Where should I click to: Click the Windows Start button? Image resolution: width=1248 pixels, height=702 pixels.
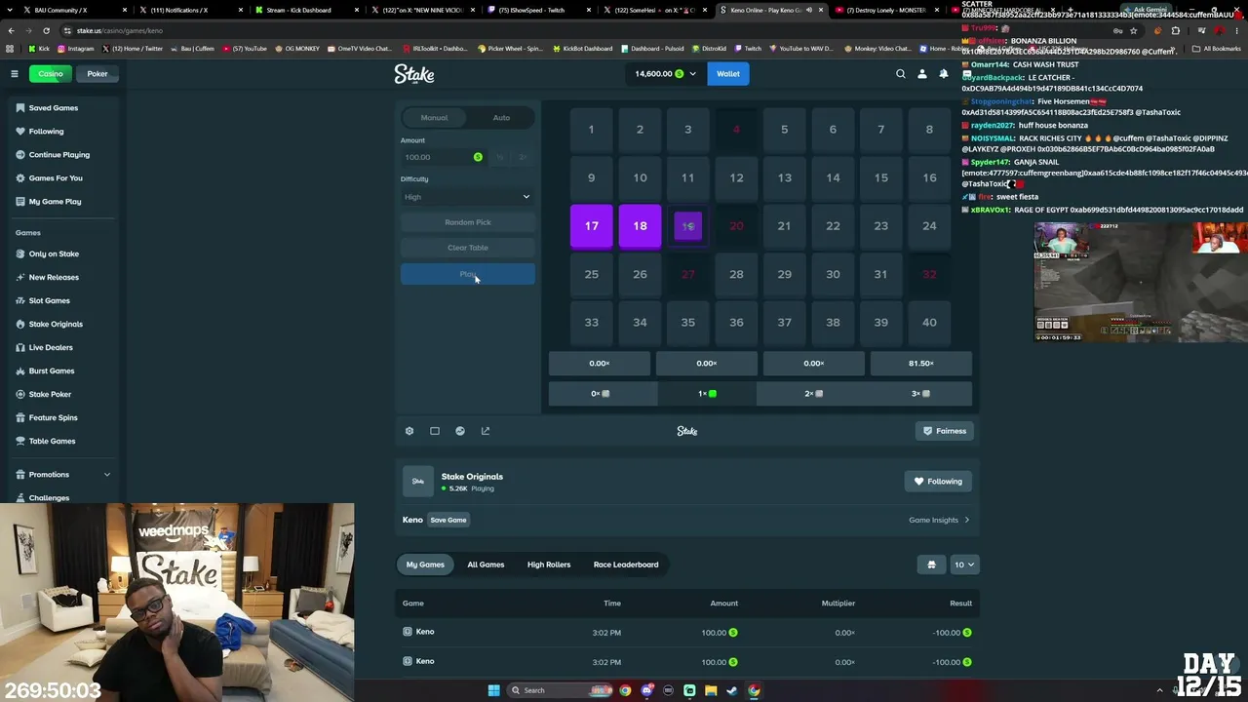[x=494, y=690]
